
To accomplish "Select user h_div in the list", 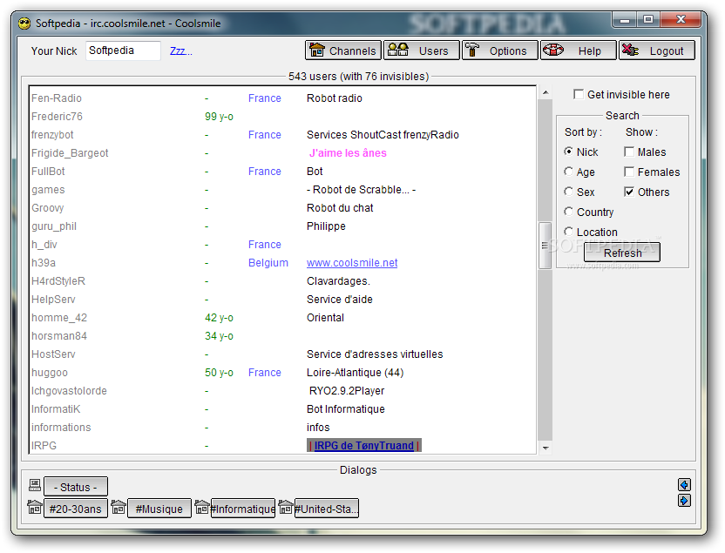I will tap(44, 245).
